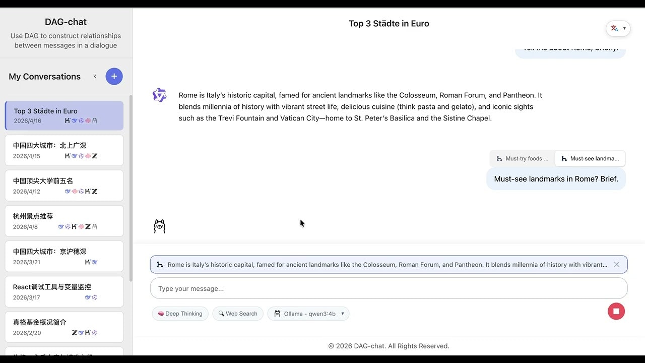Switch to the Must-try foods branch tab
The height and width of the screenshot is (363, 645).
[x=522, y=158]
